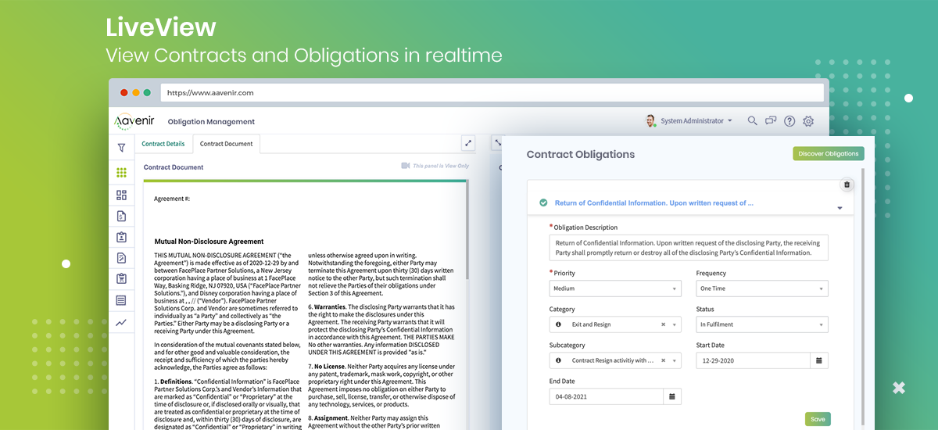Click the System Administrator avatar

[x=650, y=120]
